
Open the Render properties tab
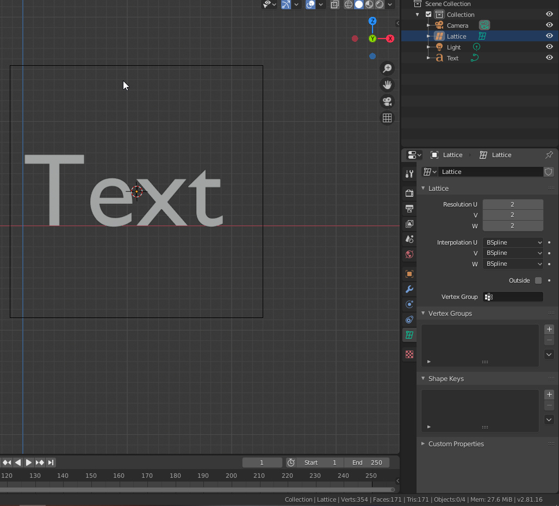(409, 193)
